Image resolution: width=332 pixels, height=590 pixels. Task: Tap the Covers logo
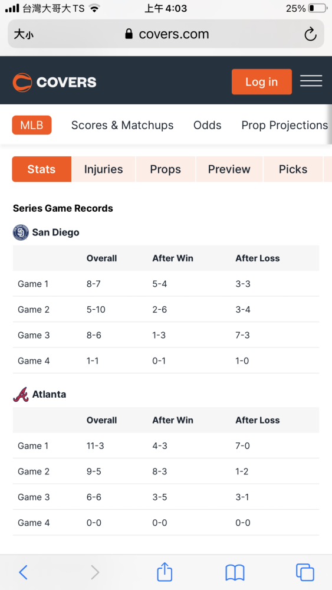[54, 82]
